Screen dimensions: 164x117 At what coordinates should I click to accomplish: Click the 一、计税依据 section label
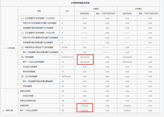pos(9,48)
